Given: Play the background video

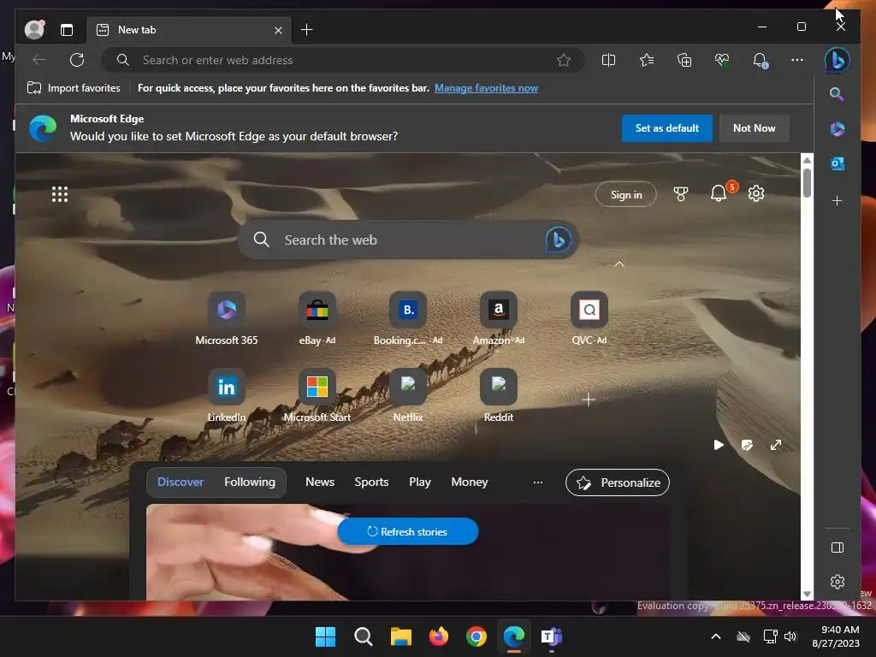Looking at the screenshot, I should point(719,445).
